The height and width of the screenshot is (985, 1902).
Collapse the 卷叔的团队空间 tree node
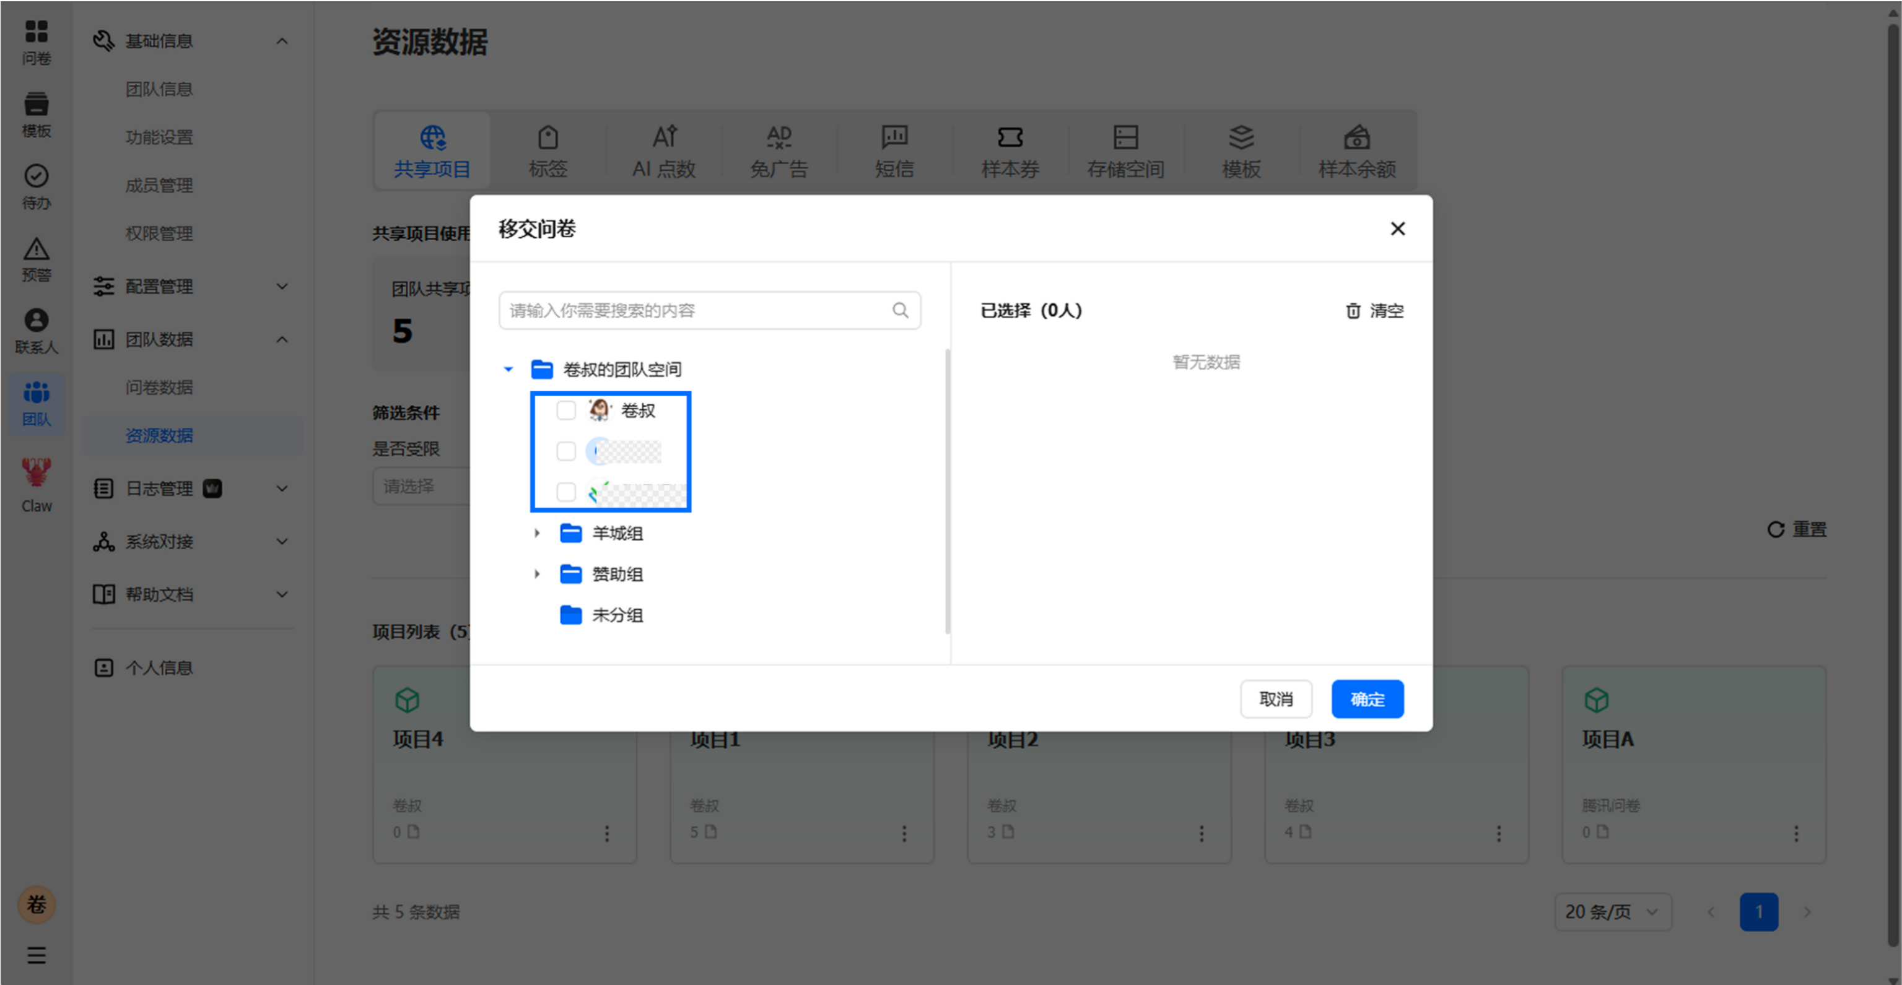[508, 369]
